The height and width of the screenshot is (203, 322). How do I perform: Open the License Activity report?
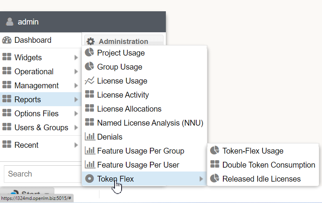click(x=123, y=95)
